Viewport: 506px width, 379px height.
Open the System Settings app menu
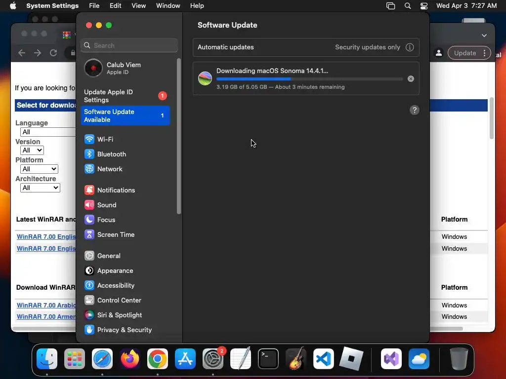coord(52,6)
